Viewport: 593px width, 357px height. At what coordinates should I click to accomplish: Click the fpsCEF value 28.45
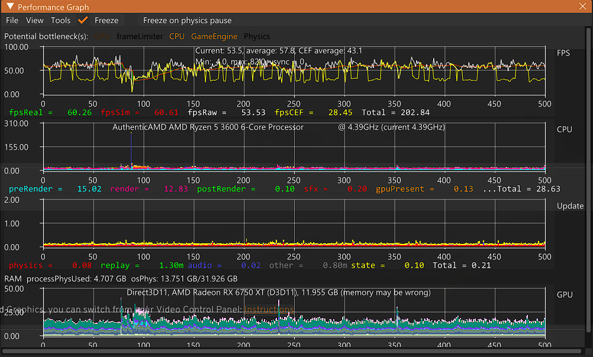coord(340,112)
